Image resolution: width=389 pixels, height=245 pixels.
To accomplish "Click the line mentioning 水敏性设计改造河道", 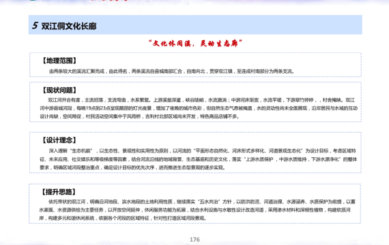I will [x=194, y=210].
